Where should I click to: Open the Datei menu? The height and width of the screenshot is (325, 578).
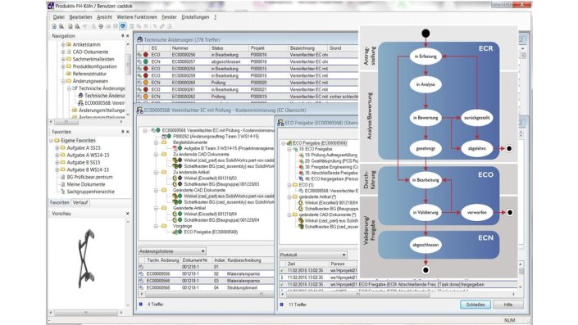(x=58, y=17)
